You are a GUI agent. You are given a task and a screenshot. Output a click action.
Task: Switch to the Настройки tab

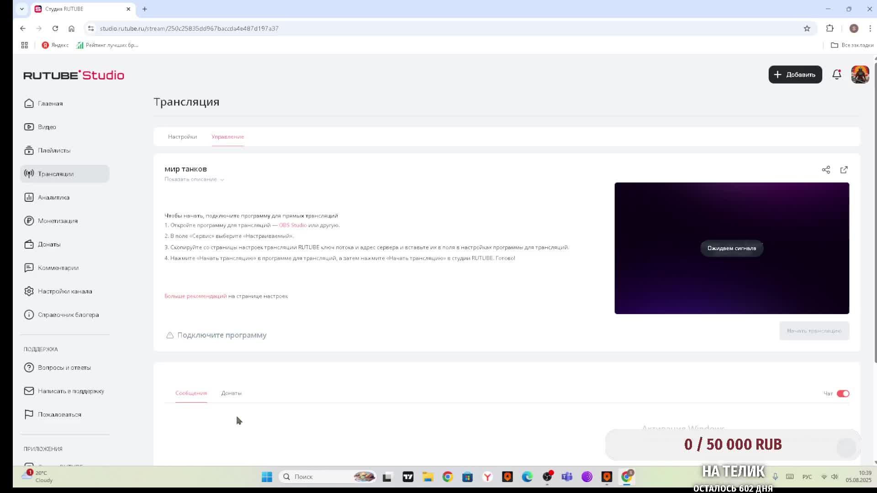(x=182, y=137)
